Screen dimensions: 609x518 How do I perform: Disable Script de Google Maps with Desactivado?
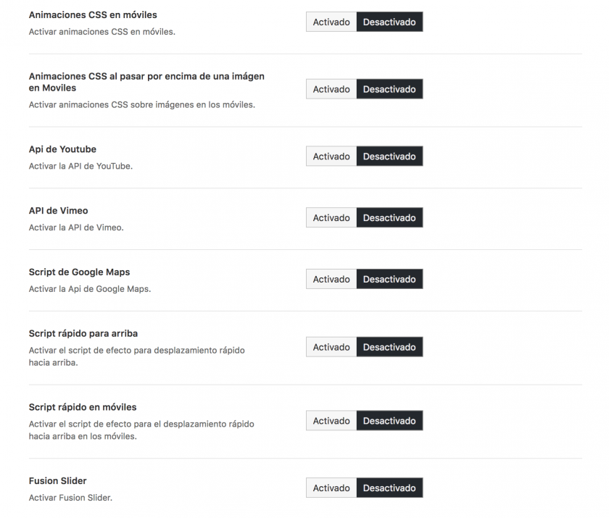(x=389, y=279)
